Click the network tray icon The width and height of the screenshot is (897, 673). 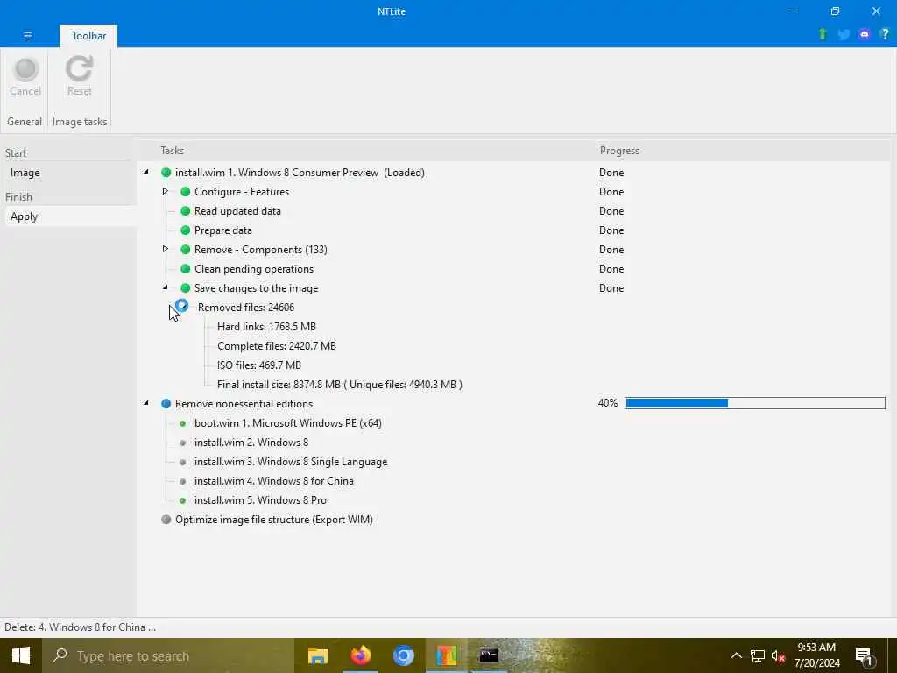(758, 655)
